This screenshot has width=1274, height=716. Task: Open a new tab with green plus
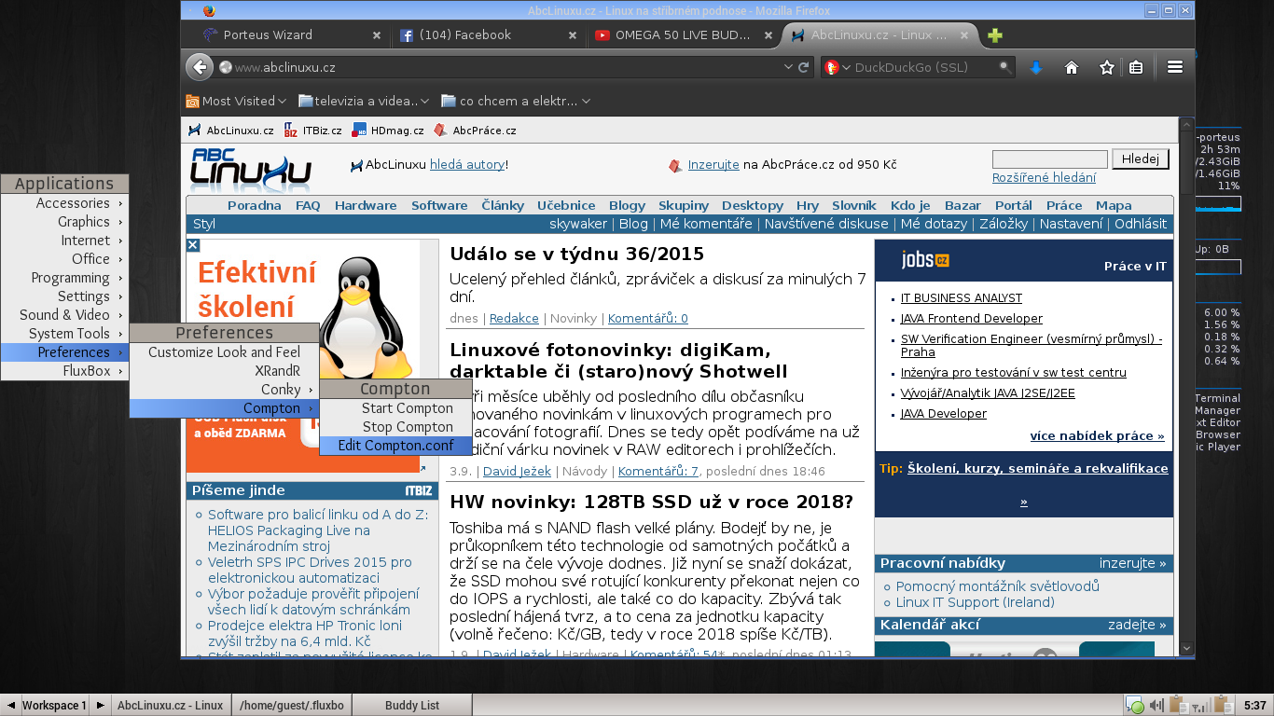click(995, 35)
